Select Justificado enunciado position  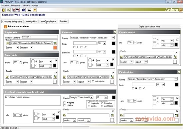(x=102, y=106)
